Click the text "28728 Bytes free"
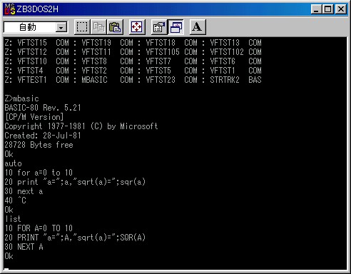The image size is (351, 274). tap(39, 145)
